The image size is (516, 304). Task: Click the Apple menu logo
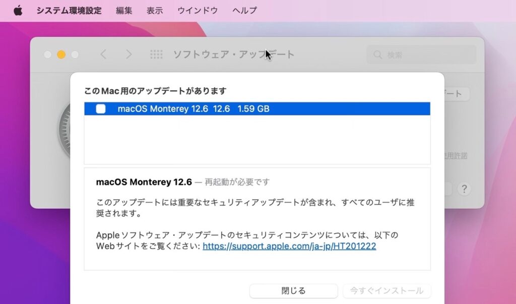tap(18, 10)
